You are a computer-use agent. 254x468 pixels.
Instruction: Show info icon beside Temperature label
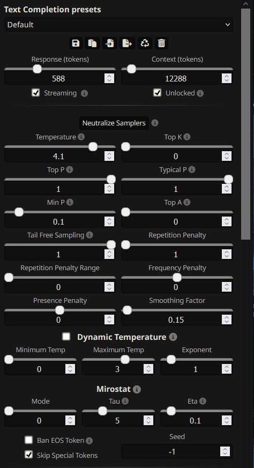click(x=81, y=137)
